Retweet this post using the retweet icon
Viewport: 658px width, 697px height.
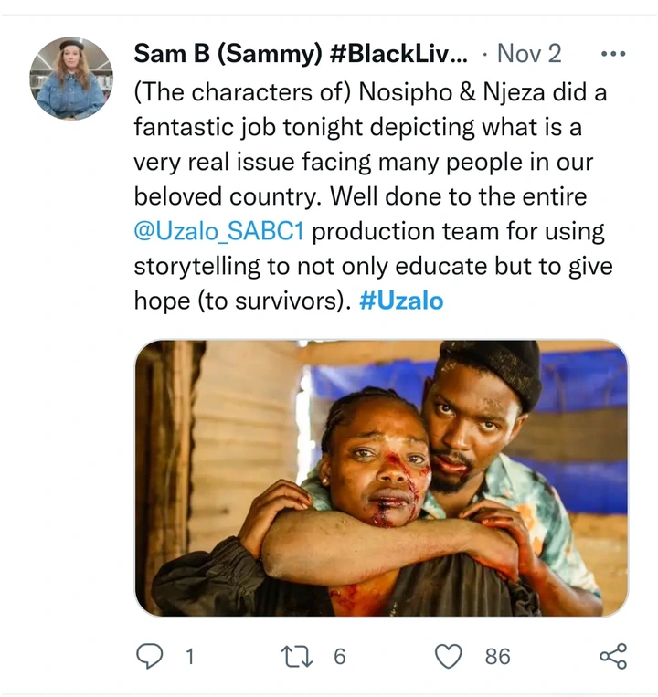(297, 657)
